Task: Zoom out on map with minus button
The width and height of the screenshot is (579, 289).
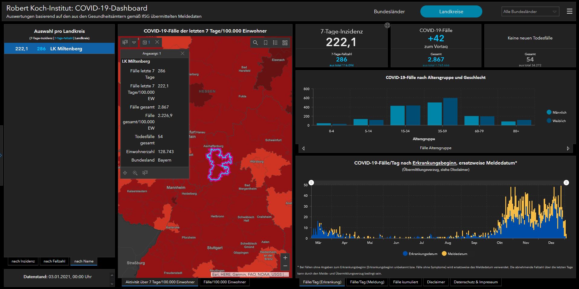Action: coord(285,266)
